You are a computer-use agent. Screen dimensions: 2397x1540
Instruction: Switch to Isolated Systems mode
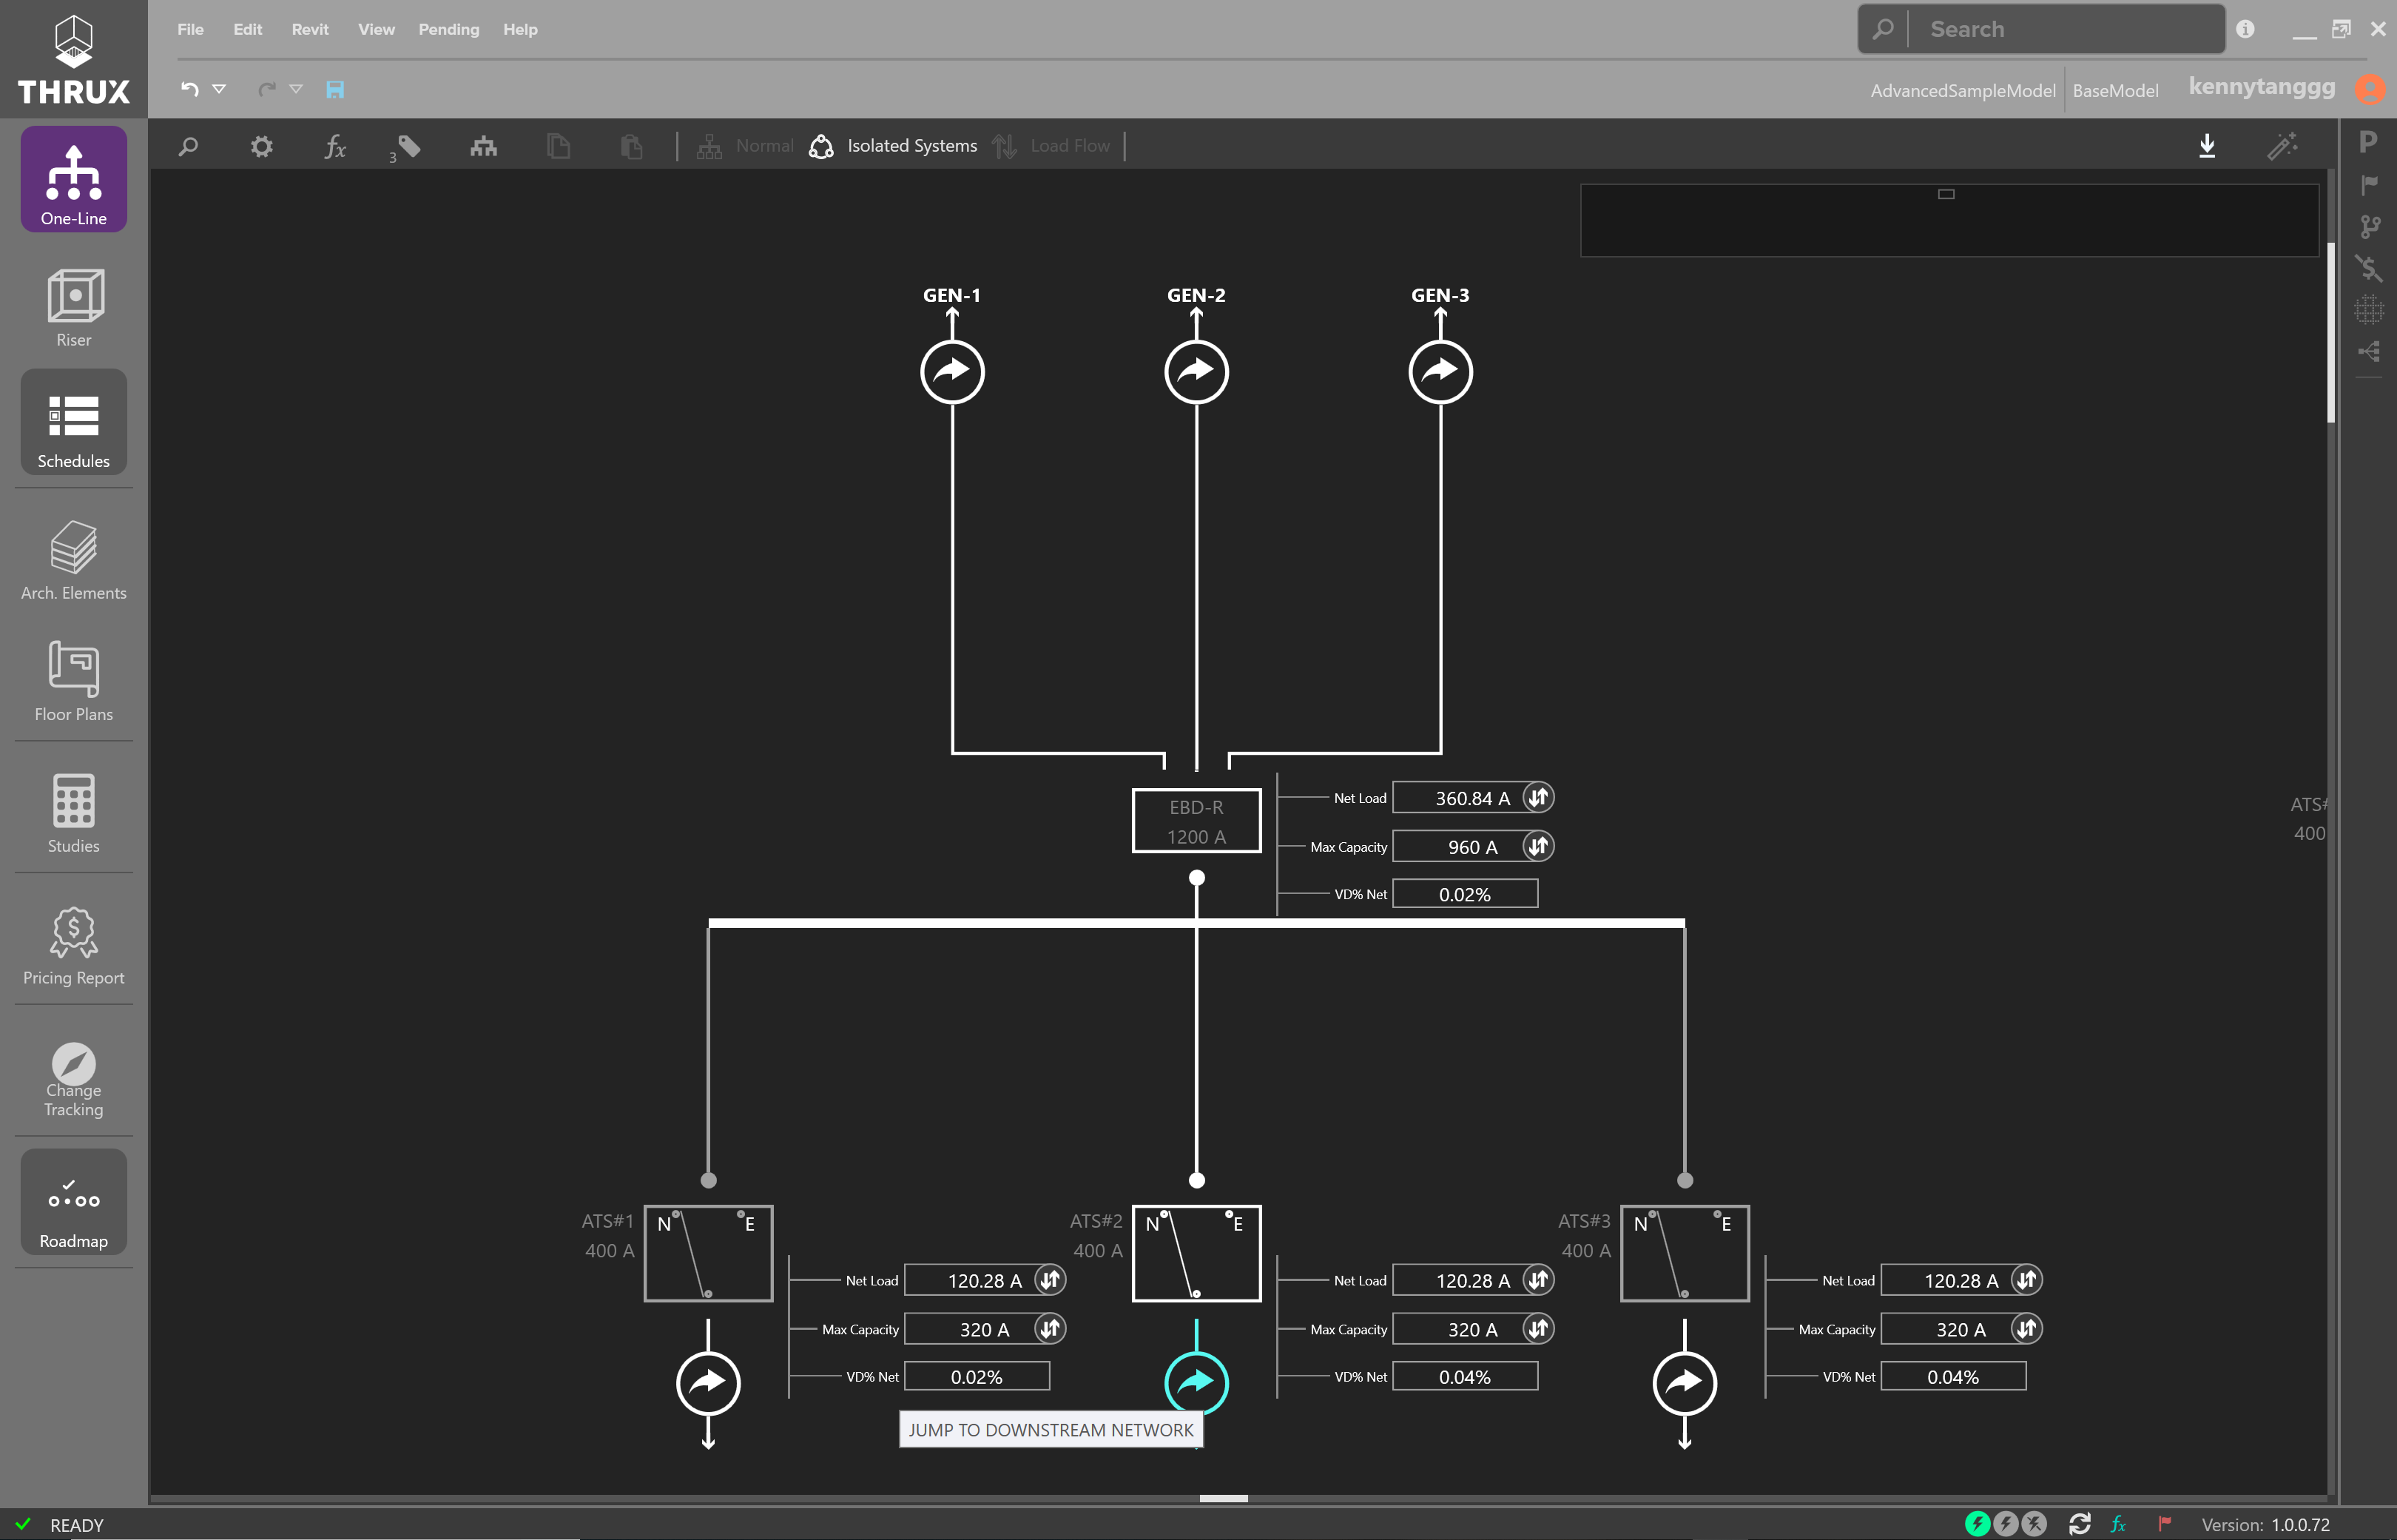pyautogui.click(x=894, y=146)
